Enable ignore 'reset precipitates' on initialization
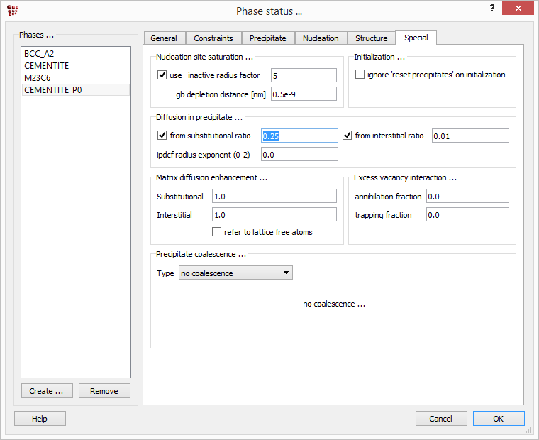Viewport: 539px width, 440px height. click(x=360, y=75)
